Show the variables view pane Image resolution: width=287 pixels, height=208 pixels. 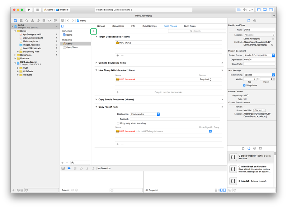tap(221, 190)
